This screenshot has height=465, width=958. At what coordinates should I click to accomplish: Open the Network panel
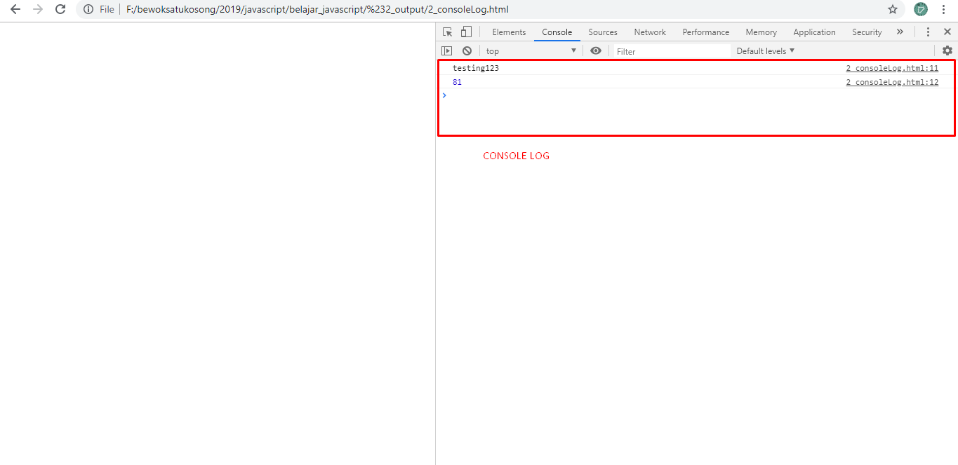coord(649,32)
